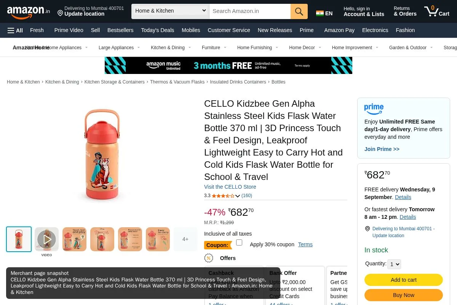Open the shopping cart icon
The height and width of the screenshot is (305, 457).
tap(437, 11)
